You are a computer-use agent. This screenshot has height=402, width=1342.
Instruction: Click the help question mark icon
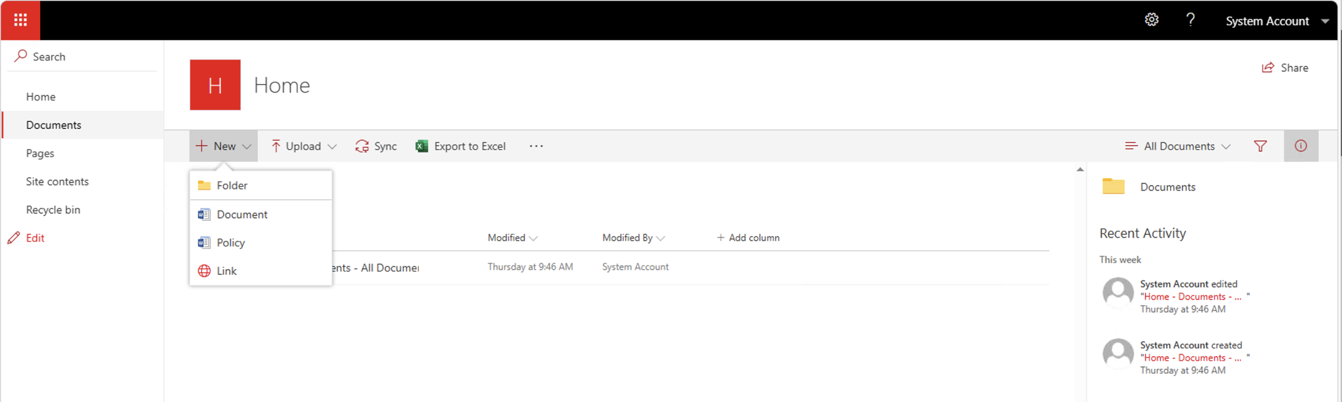[1190, 20]
